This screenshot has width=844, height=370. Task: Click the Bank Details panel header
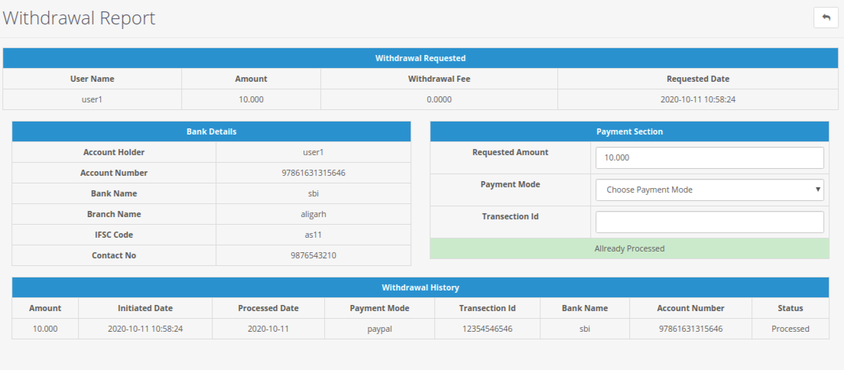tap(211, 131)
